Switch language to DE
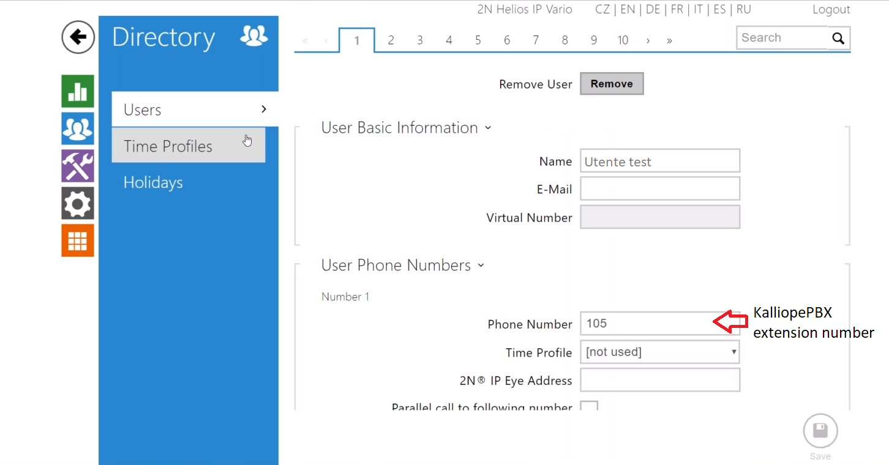This screenshot has height=465, width=889. point(653,10)
